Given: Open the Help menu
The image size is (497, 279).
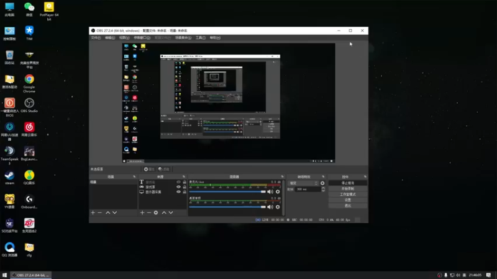Looking at the screenshot, I should coord(215,38).
